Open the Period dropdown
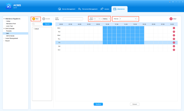The height and width of the screenshot is (111, 184). coord(128,19)
